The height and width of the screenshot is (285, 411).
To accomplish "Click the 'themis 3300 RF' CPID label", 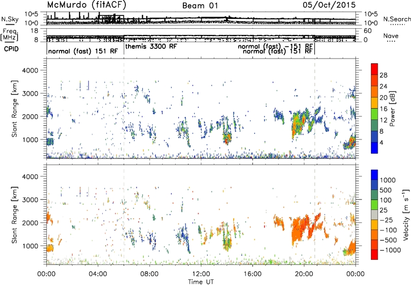I will click(151, 46).
